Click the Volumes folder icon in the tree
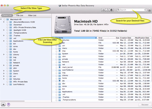 tap(11, 79)
